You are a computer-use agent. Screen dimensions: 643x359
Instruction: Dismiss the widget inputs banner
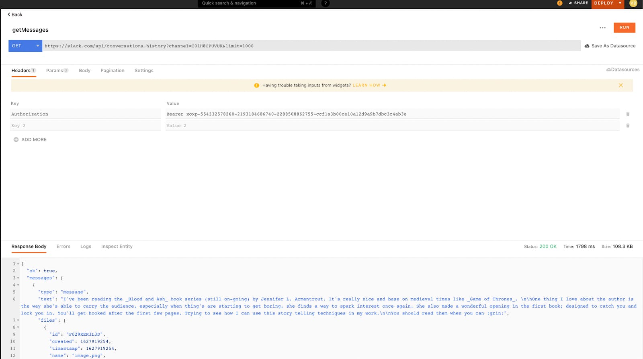pos(620,85)
